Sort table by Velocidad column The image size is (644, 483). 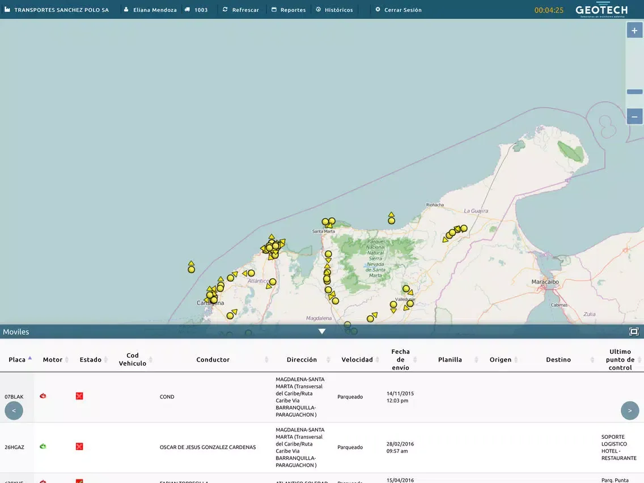click(x=357, y=359)
